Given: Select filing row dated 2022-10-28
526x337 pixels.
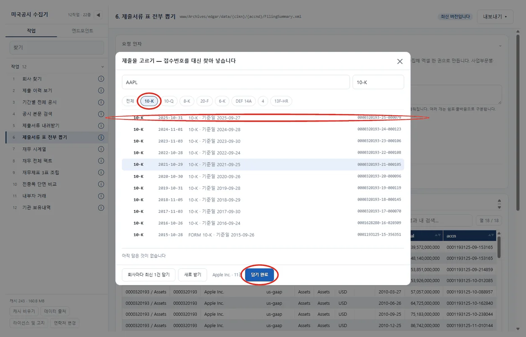Looking at the screenshot, I should click(263, 153).
